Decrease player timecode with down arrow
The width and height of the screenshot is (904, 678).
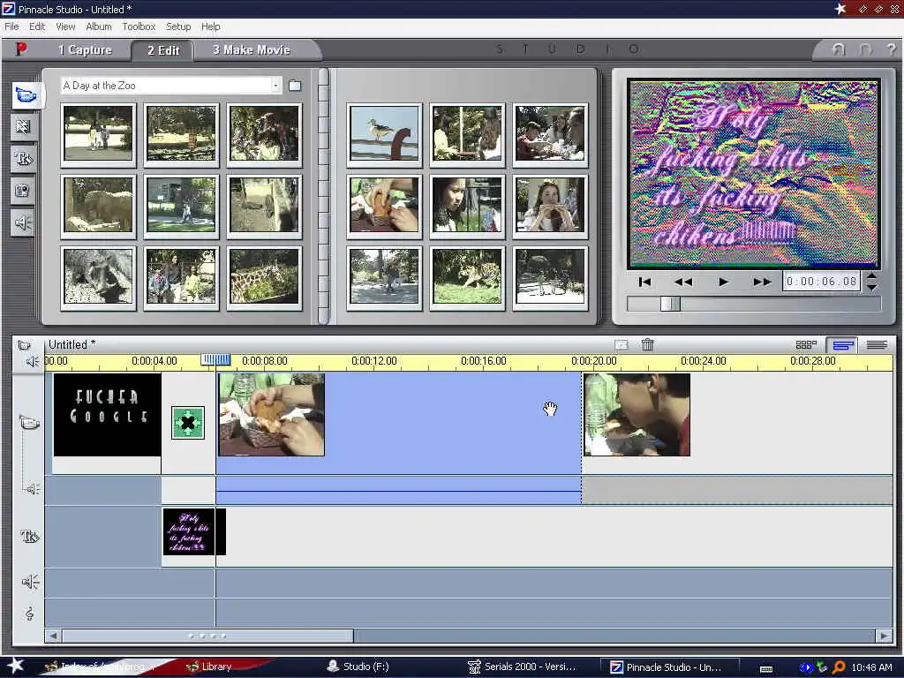871,287
